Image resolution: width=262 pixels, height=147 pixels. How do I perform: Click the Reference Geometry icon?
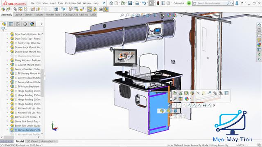(63, 9)
